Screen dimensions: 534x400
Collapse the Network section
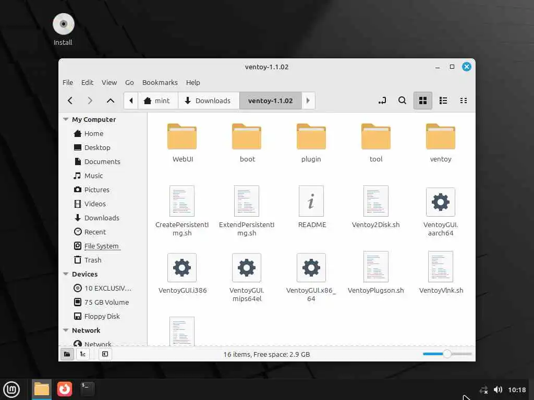(66, 330)
